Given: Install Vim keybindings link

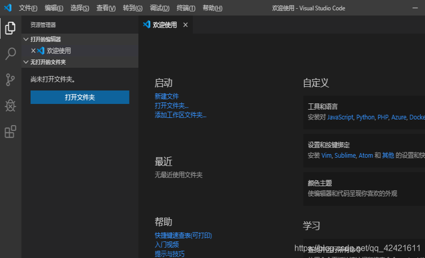Looking at the screenshot, I should (x=327, y=156).
